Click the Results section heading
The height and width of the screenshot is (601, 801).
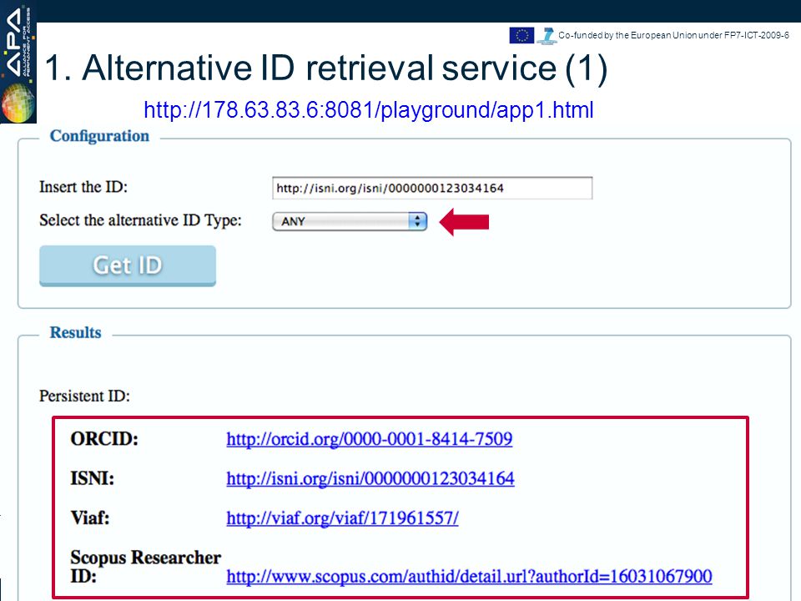76,333
